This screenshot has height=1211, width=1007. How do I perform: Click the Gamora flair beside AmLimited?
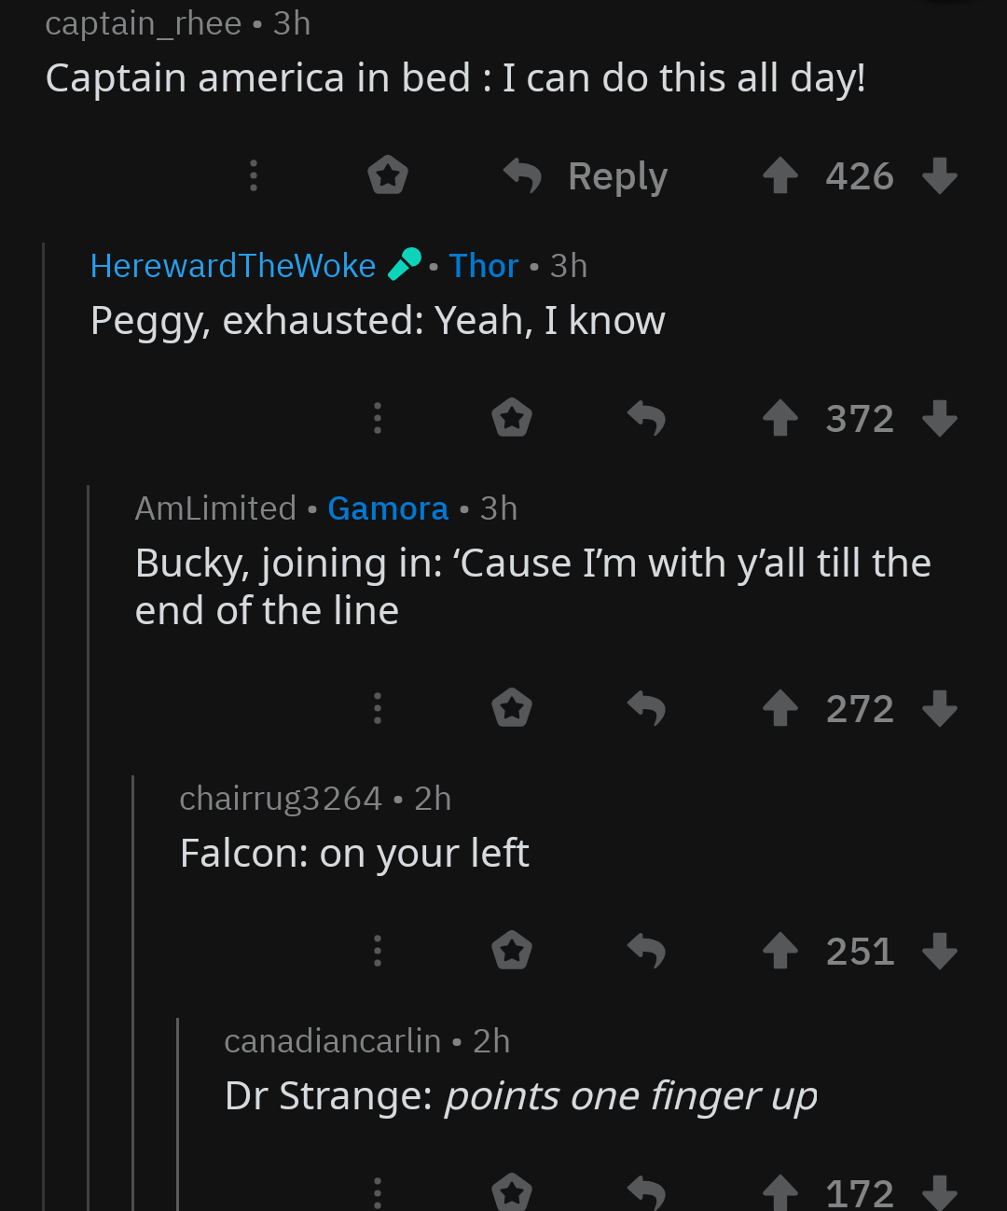[x=388, y=508]
